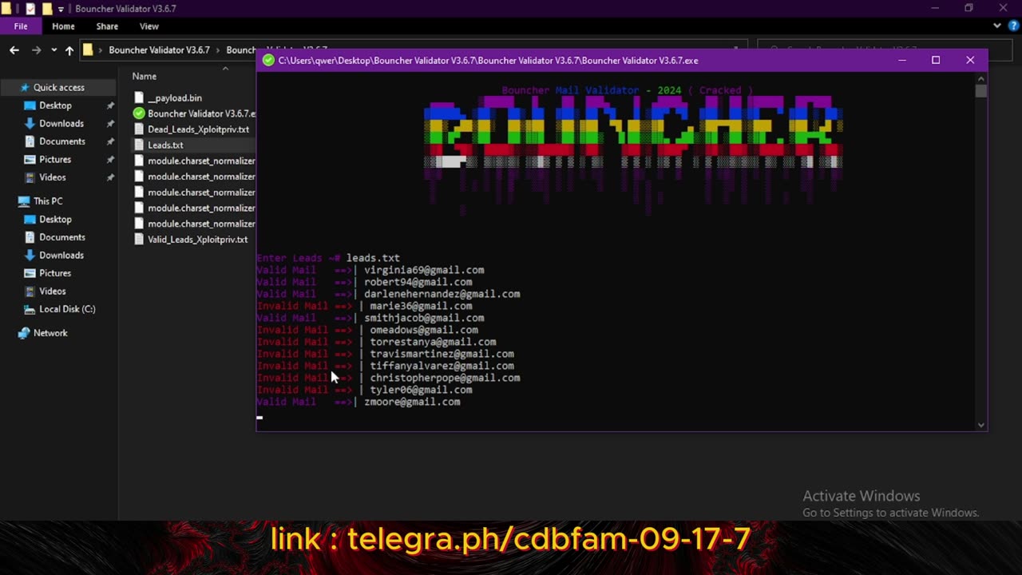Image resolution: width=1022 pixels, height=575 pixels.
Task: Click marie36@gmail.com in console output
Action: 421,306
